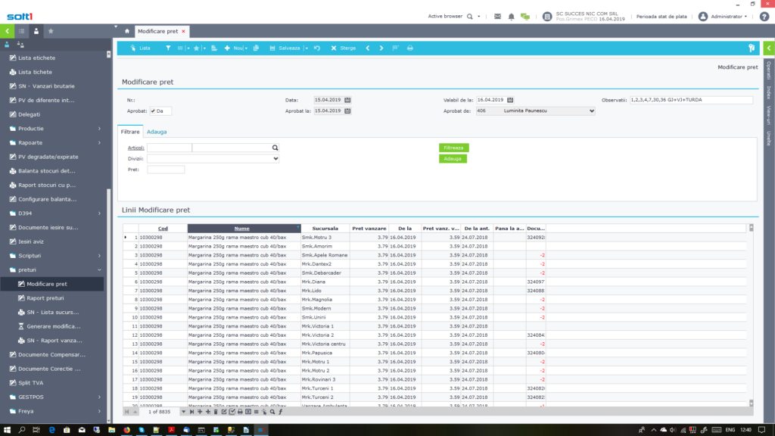Viewport: 775px width, 436px height.
Task: Click the Lista button in toolbar
Action: tap(140, 48)
